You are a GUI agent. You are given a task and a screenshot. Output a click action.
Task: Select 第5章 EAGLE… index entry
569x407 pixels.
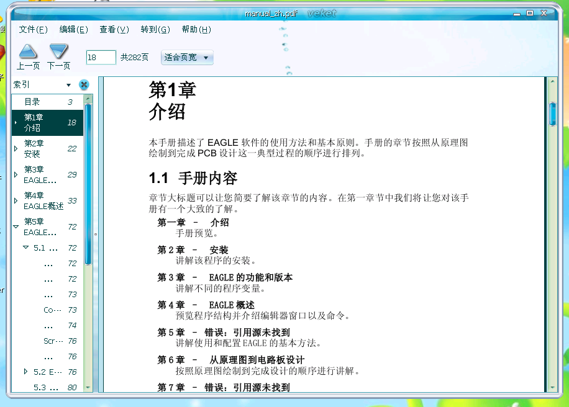tap(48, 227)
